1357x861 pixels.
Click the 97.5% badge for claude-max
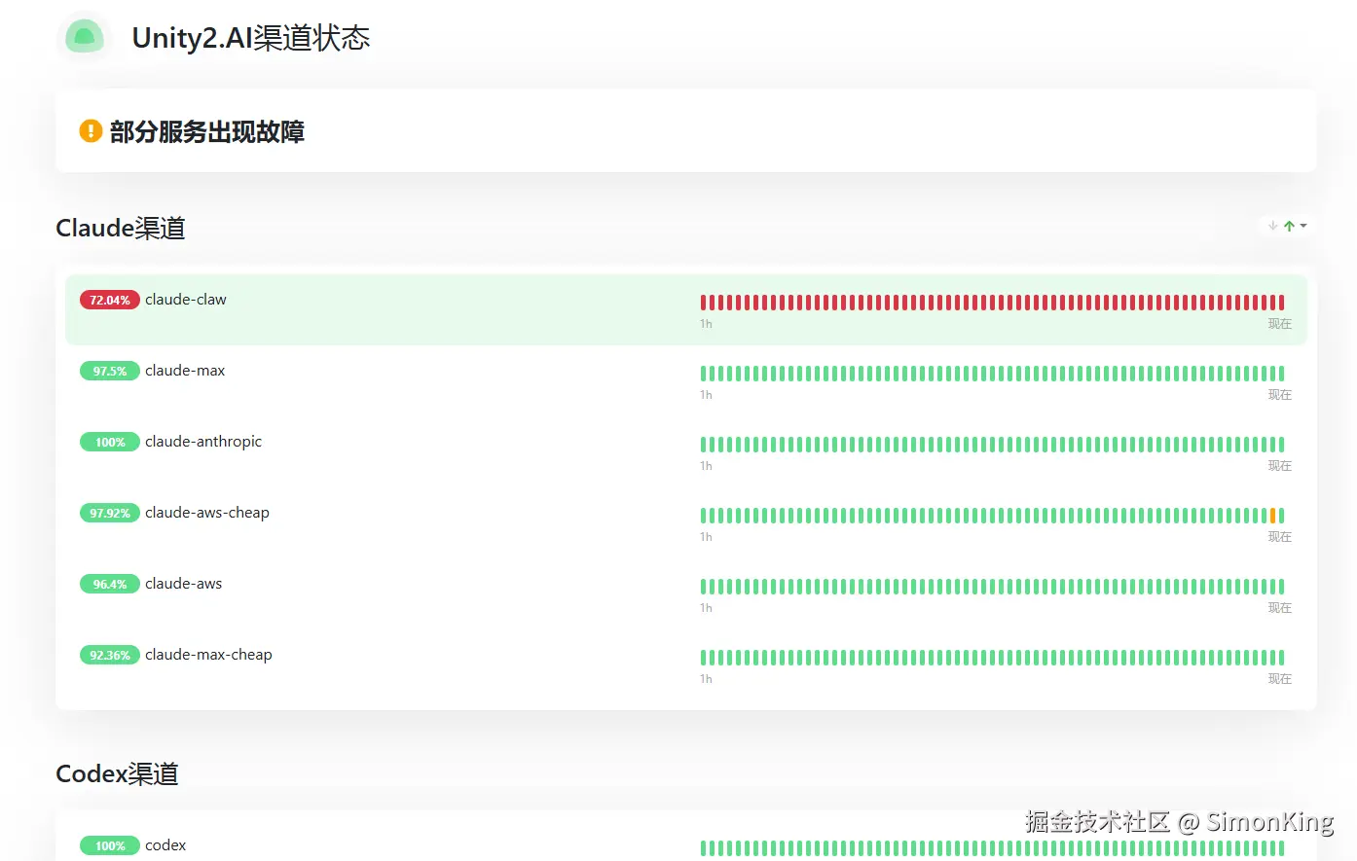pos(110,371)
